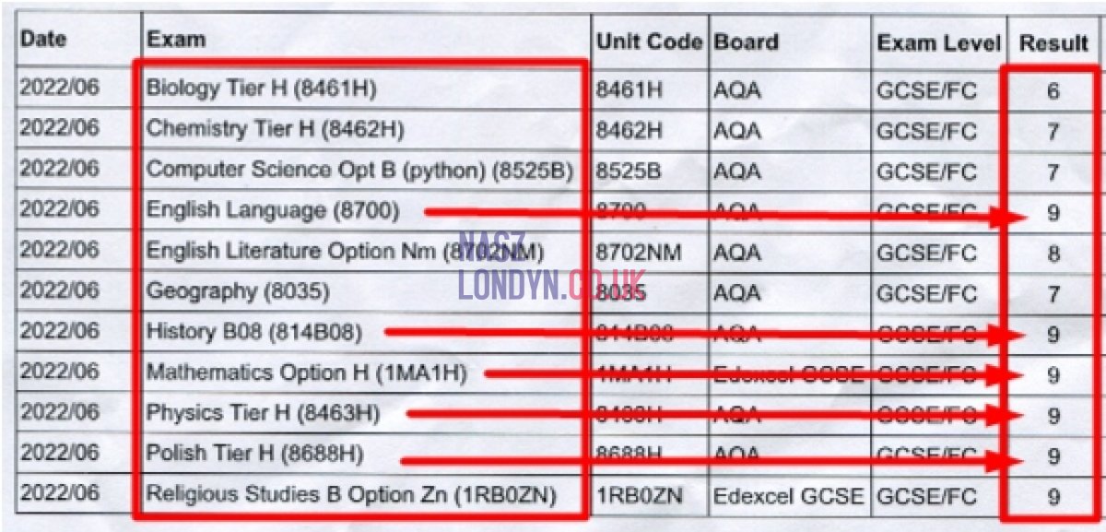Select the result 6 for Biology
The width and height of the screenshot is (1106, 532).
1053,91
